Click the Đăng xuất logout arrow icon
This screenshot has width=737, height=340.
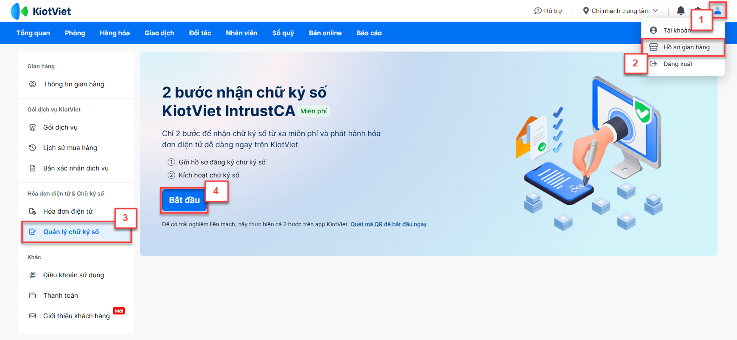653,64
